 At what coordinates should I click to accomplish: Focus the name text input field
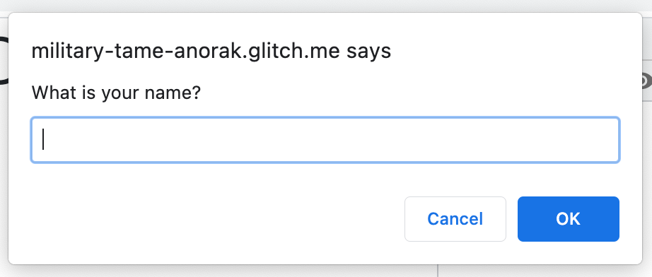tap(325, 140)
